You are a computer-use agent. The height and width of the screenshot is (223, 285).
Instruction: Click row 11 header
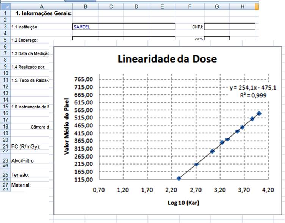[5, 80]
